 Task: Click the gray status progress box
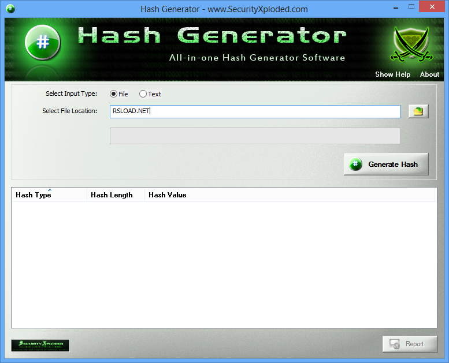[x=255, y=136]
